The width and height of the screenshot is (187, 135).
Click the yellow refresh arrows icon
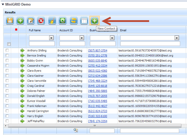[x=73, y=21]
